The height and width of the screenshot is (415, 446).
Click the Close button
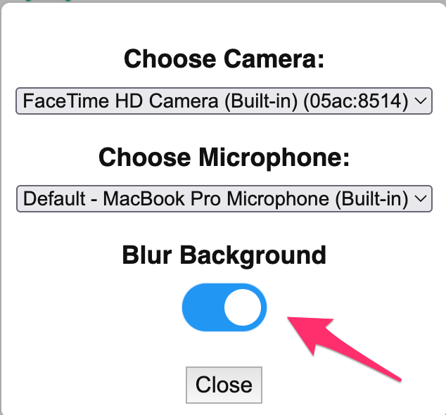[x=224, y=385]
